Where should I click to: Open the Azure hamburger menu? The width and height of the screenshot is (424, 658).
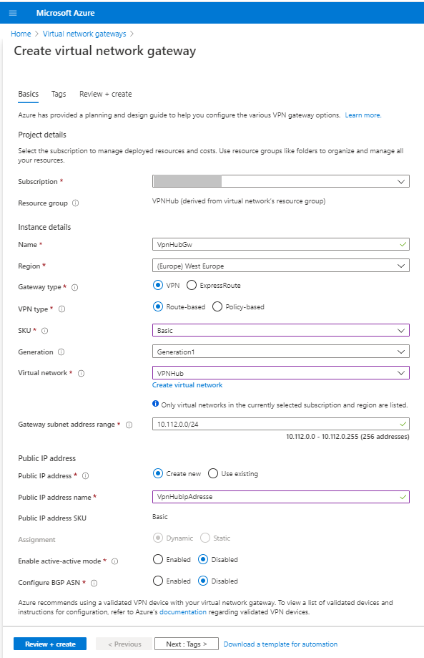click(13, 13)
